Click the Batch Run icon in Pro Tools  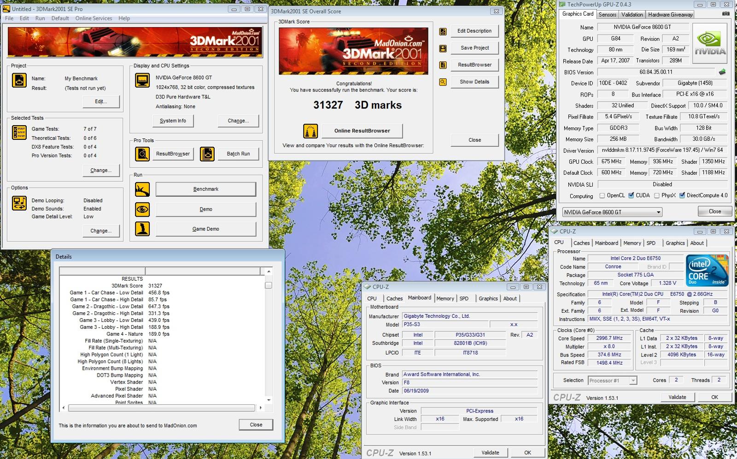tap(207, 154)
